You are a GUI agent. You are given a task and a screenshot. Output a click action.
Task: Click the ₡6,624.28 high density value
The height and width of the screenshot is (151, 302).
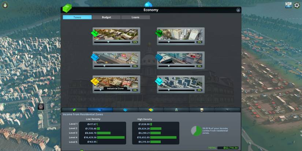144,128
